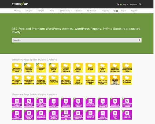The height and width of the screenshot is (124, 155).
Task: Click the Register link in dark header
Action: tap(134, 4)
